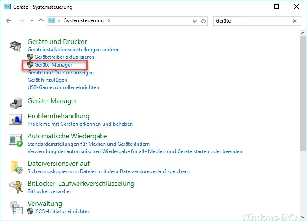Open BitLocker verwalten link

pyautogui.click(x=50, y=191)
